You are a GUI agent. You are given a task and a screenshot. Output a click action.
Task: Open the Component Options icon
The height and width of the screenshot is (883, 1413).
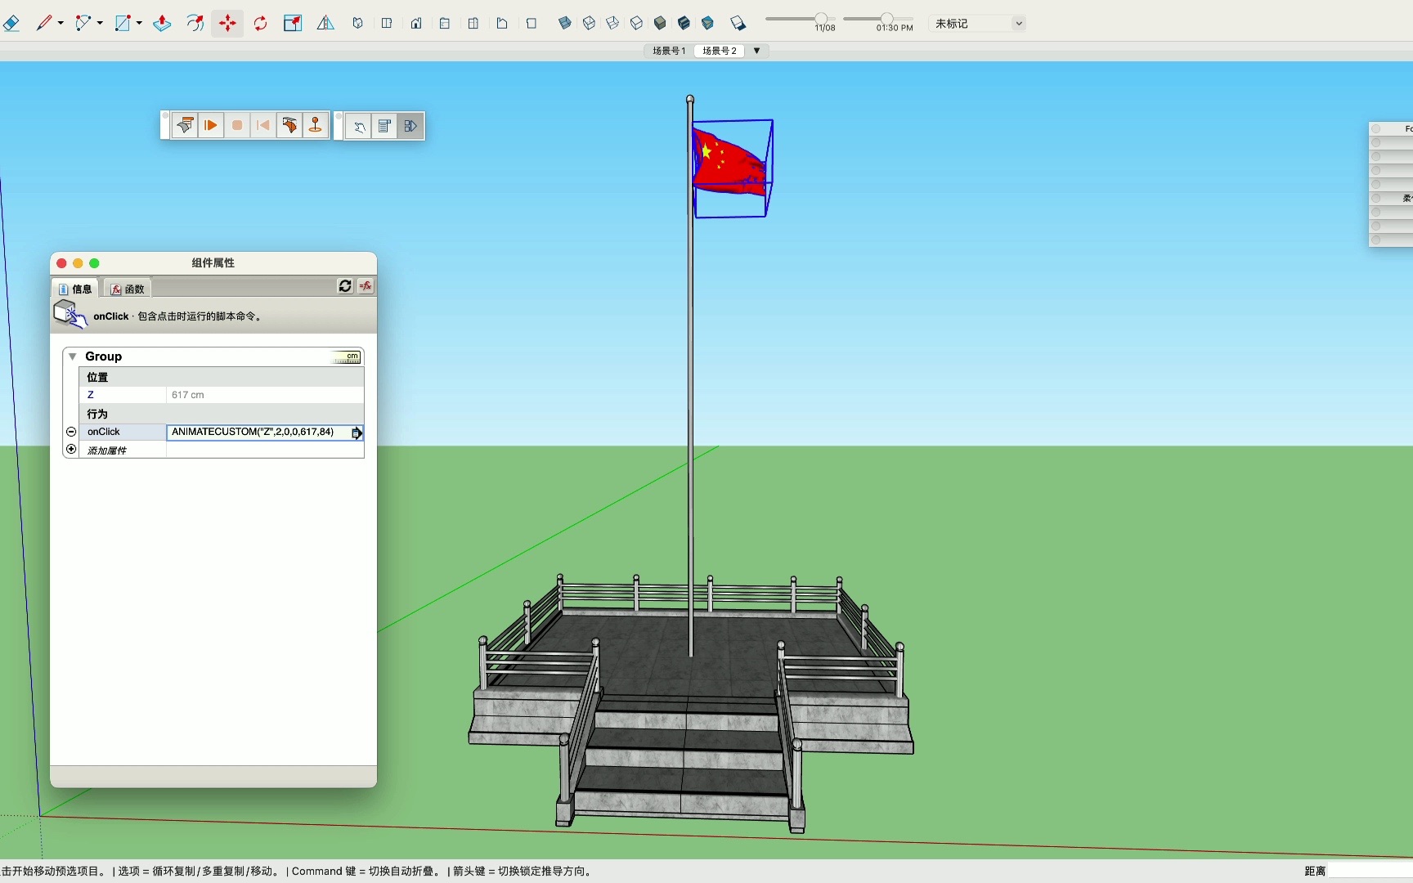[x=384, y=127]
